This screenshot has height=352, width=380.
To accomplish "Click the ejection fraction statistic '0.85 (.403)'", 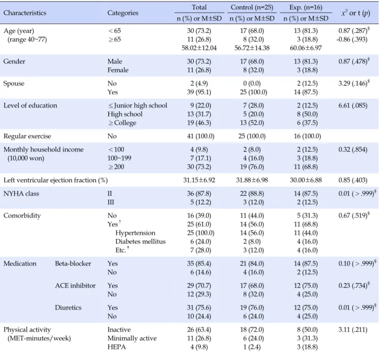I will [353, 180].
